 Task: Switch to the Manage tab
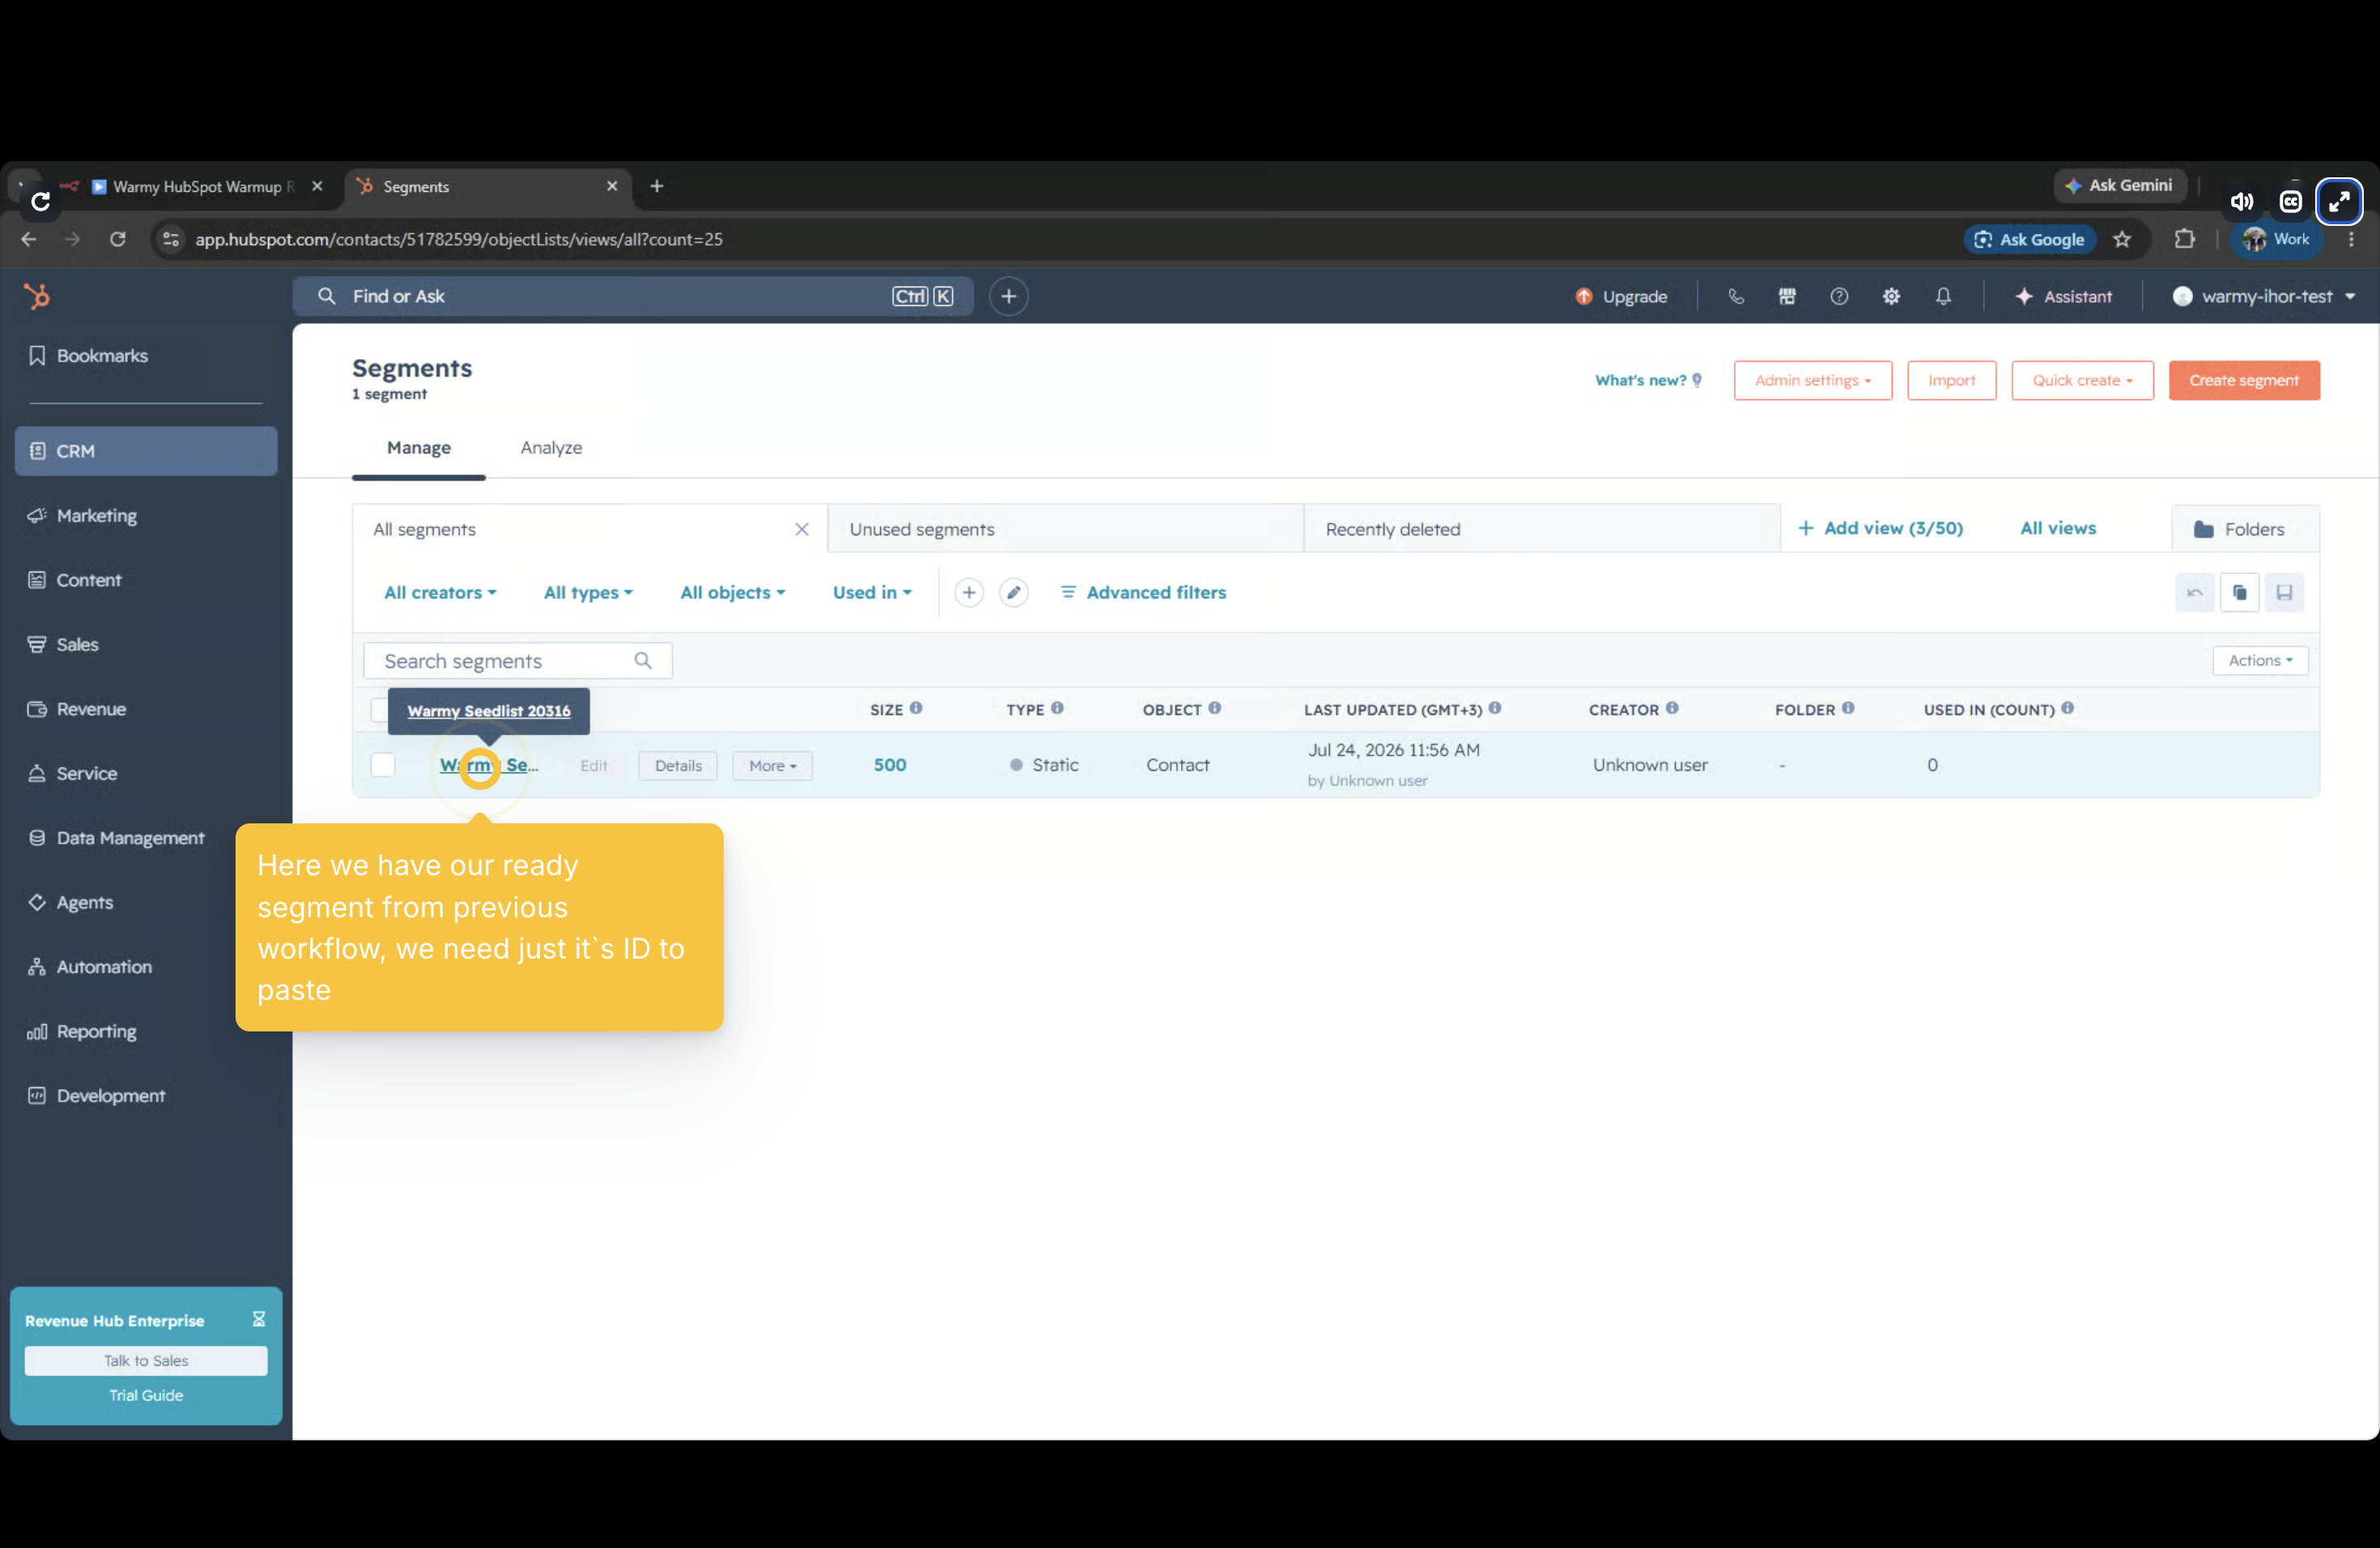click(x=418, y=448)
